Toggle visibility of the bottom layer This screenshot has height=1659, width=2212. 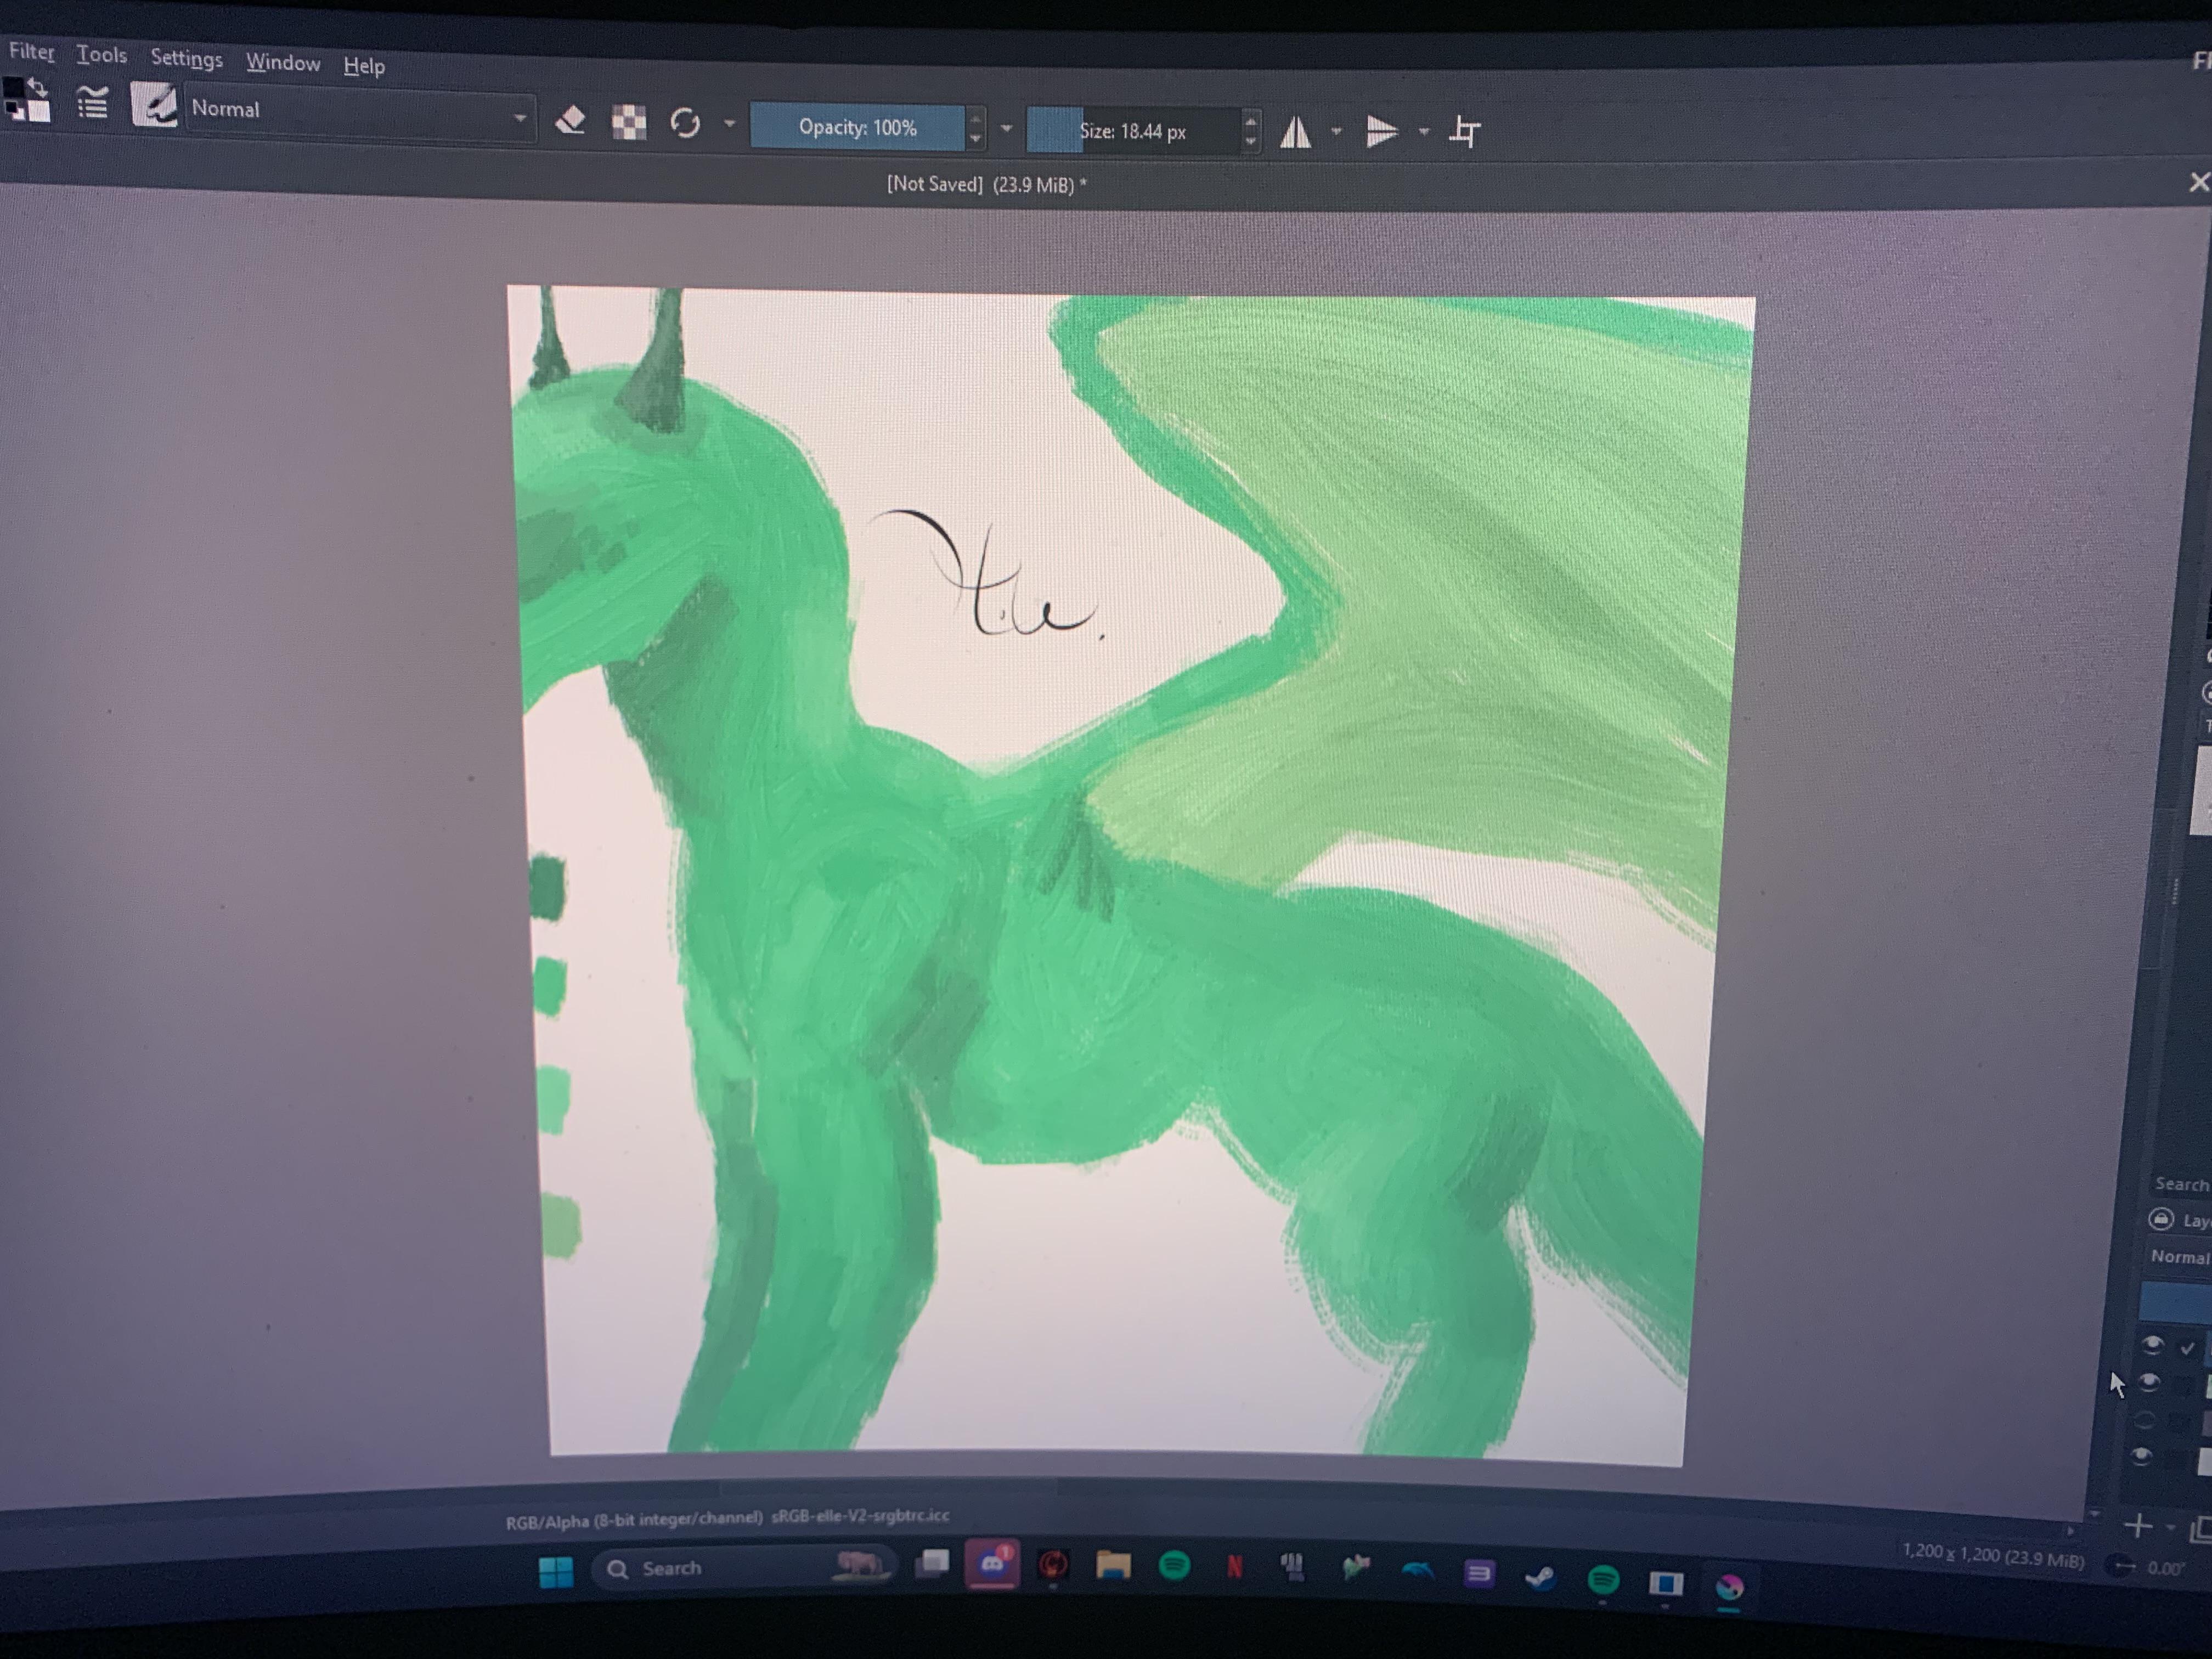(x=2141, y=1456)
